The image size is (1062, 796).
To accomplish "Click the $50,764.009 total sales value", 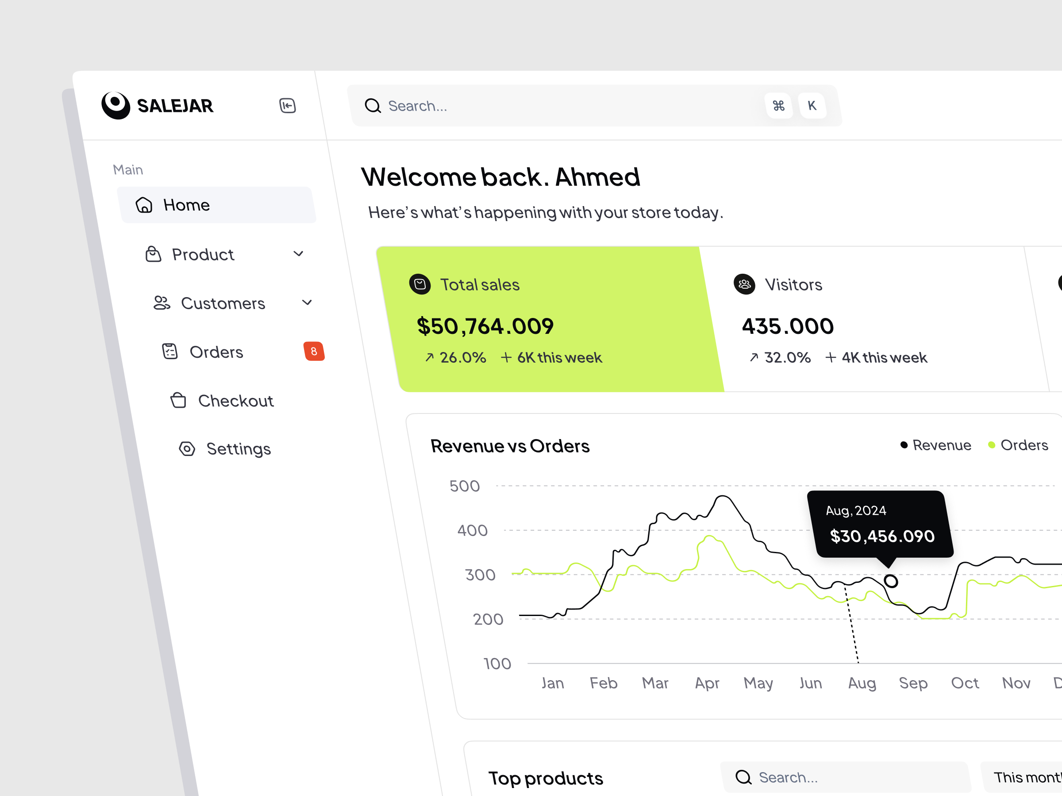I will coord(485,326).
